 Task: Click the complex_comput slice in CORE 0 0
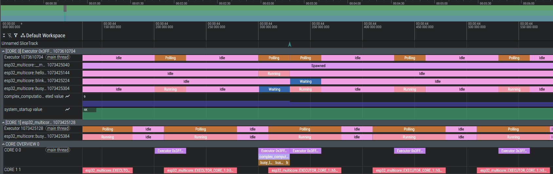274,157
